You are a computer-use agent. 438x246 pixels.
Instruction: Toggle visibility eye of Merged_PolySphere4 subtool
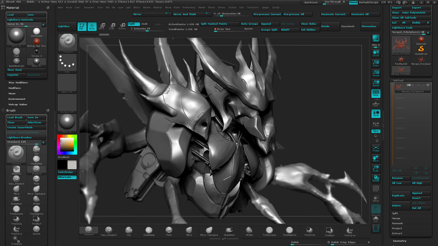(x=428, y=85)
